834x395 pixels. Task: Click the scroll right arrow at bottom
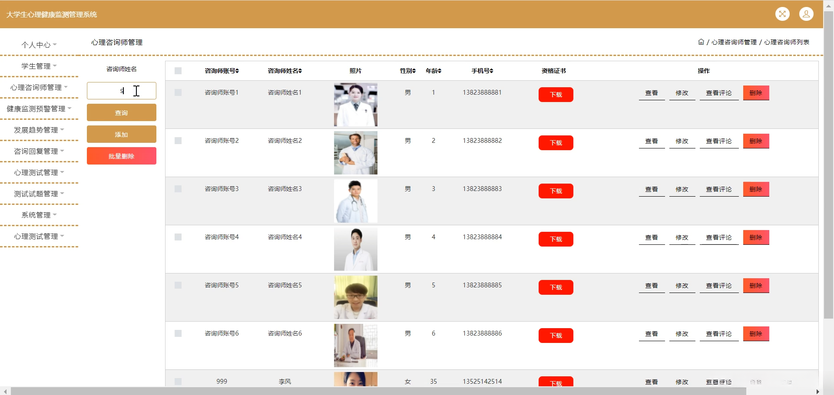coord(818,391)
